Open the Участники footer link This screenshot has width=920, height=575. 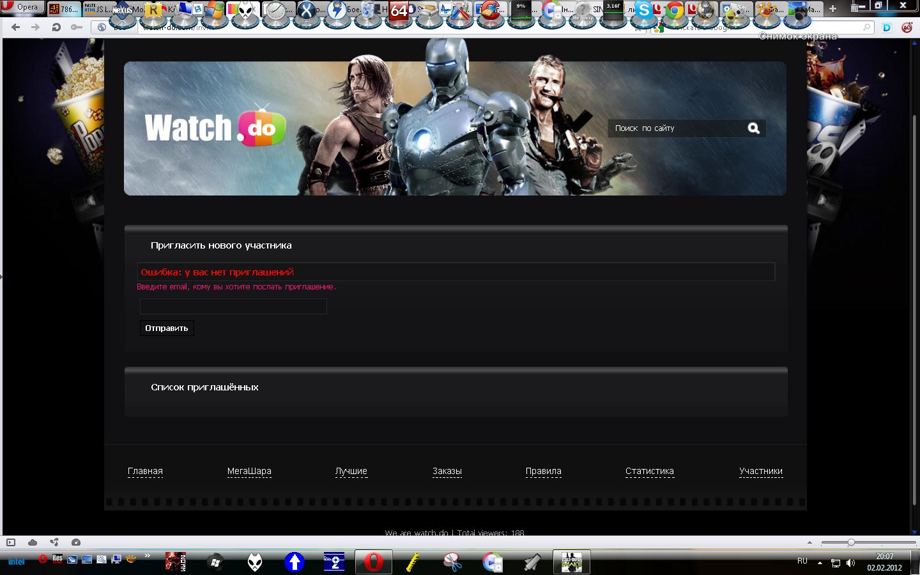(761, 471)
